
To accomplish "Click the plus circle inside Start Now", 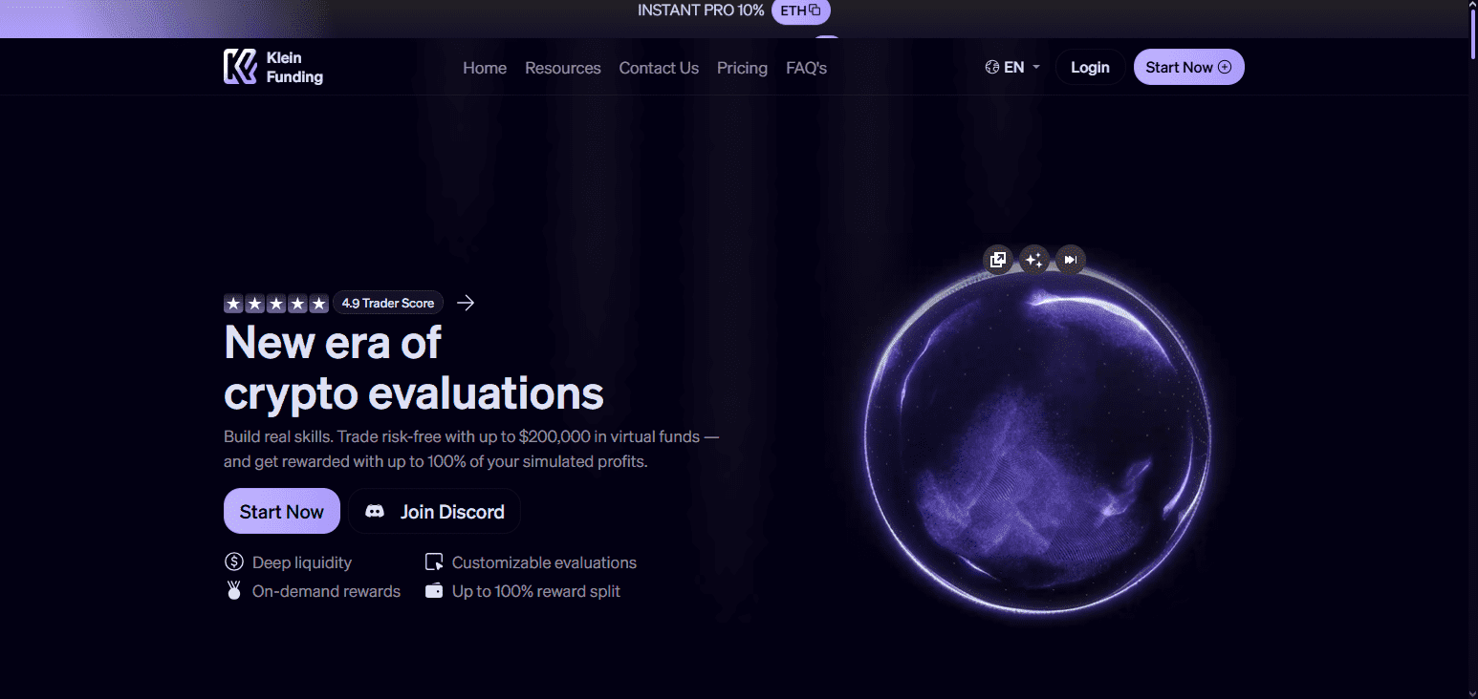I will (1225, 67).
